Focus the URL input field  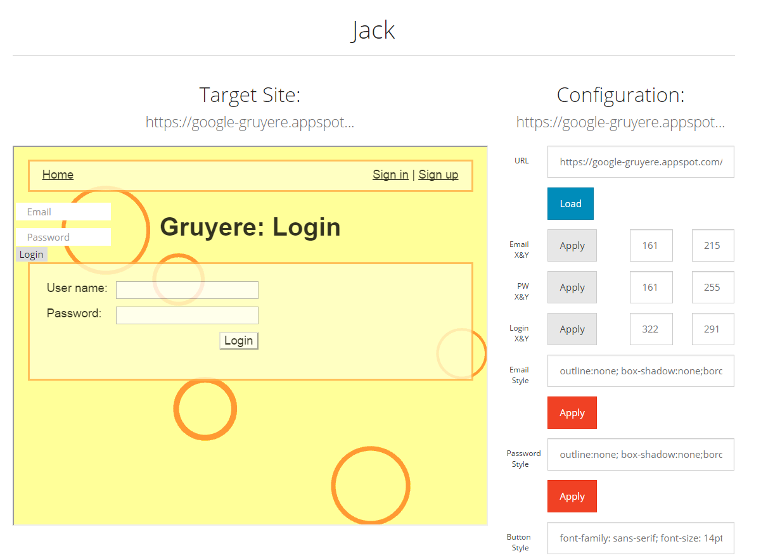[640, 162]
